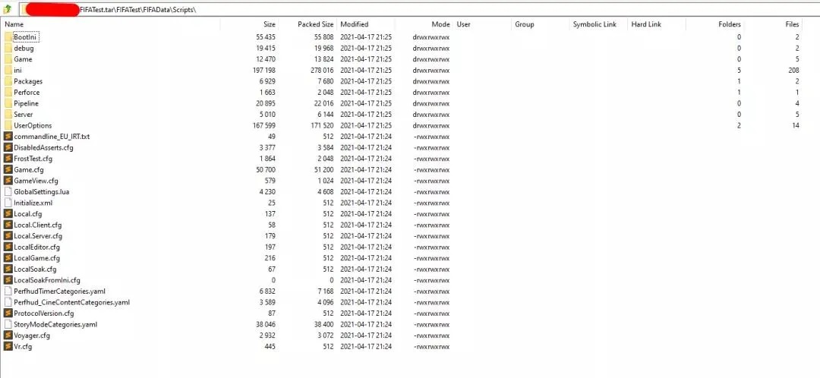Click the GlobalSettings.lua blank file icon

(x=8, y=191)
